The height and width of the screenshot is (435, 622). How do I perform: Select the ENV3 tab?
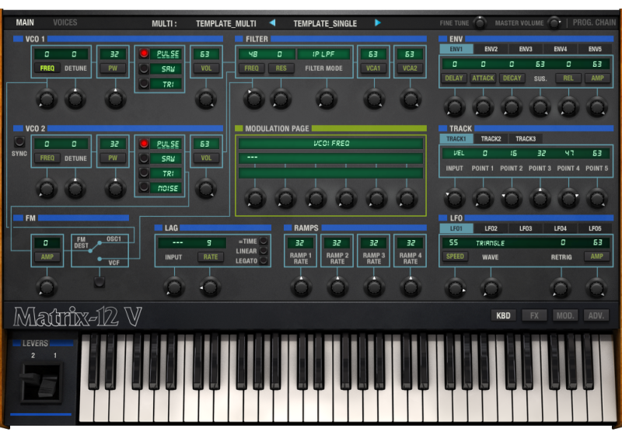[x=526, y=49]
